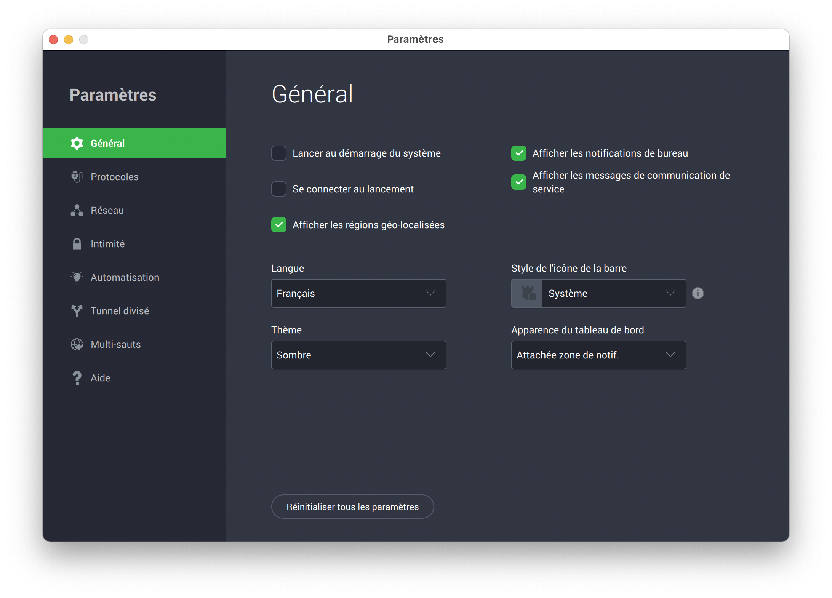Click the fork icon for Tunnel divisé
Viewport: 832px width, 598px height.
pos(77,311)
